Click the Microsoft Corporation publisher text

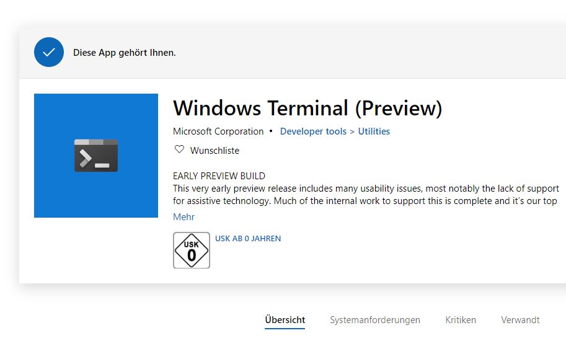coord(218,131)
